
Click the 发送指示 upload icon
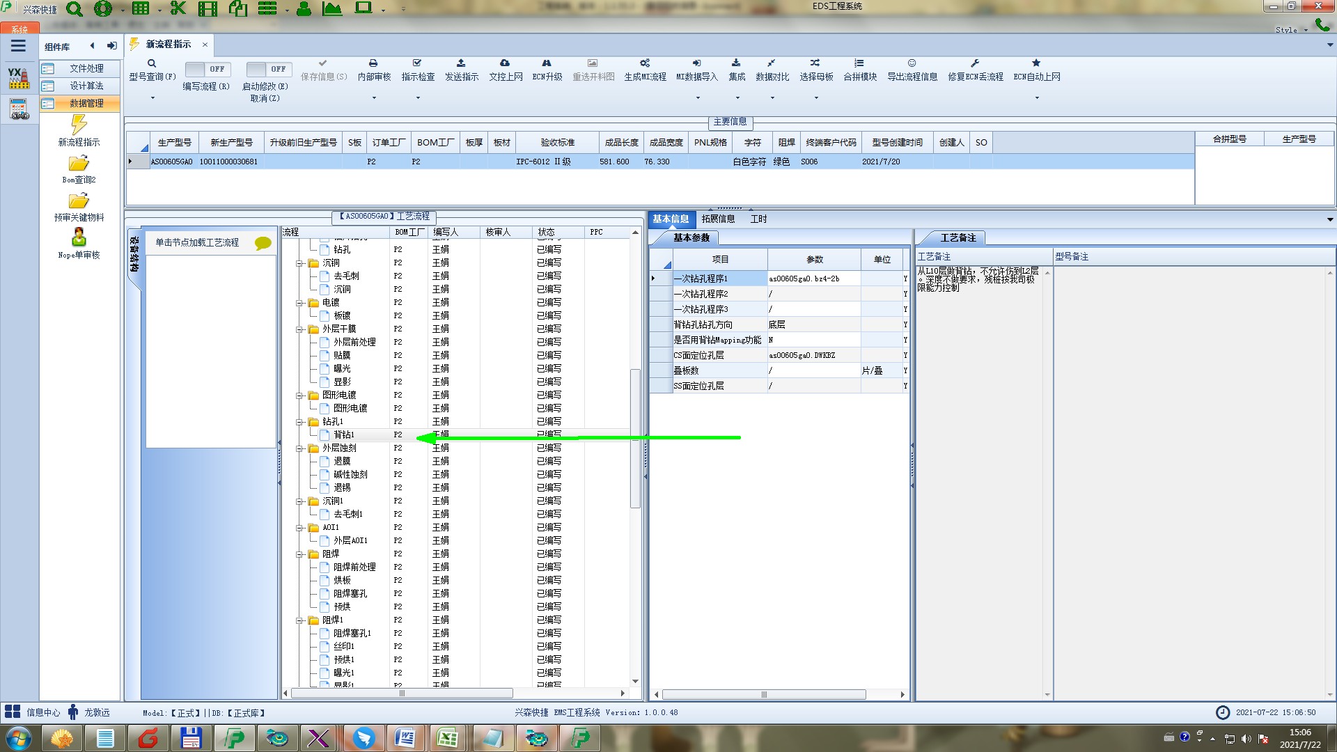461,63
